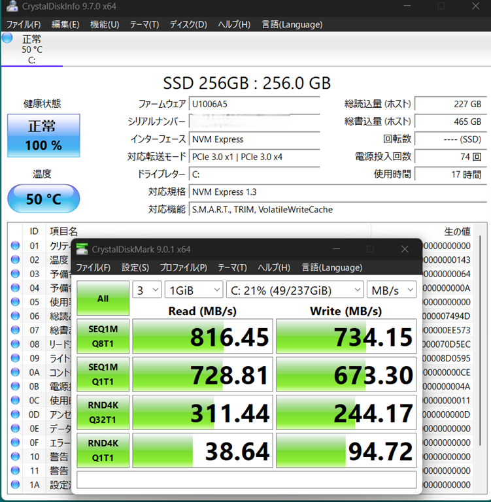Image resolution: width=491 pixels, height=502 pixels.
Task: Click the green All benchmark button
Action: coord(103,298)
